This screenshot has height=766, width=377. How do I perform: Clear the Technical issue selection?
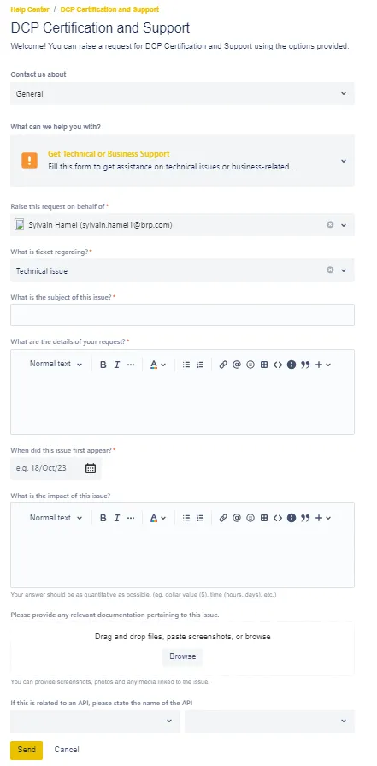[x=330, y=270]
